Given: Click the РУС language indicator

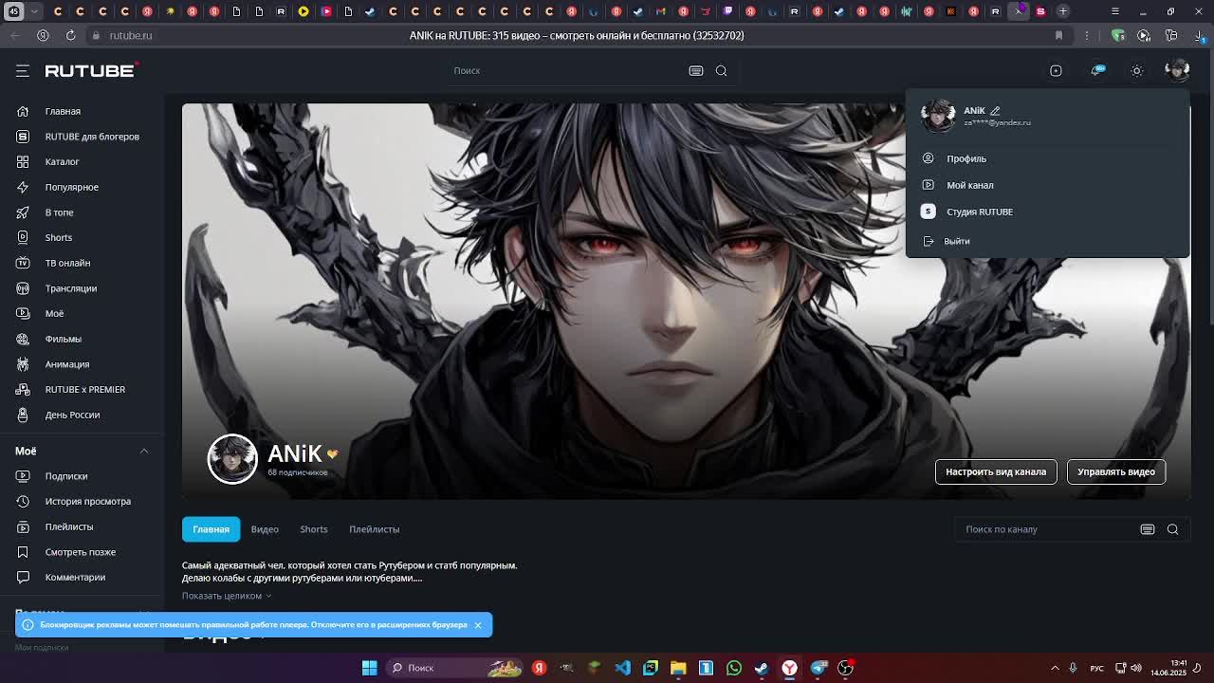Looking at the screenshot, I should (1096, 669).
